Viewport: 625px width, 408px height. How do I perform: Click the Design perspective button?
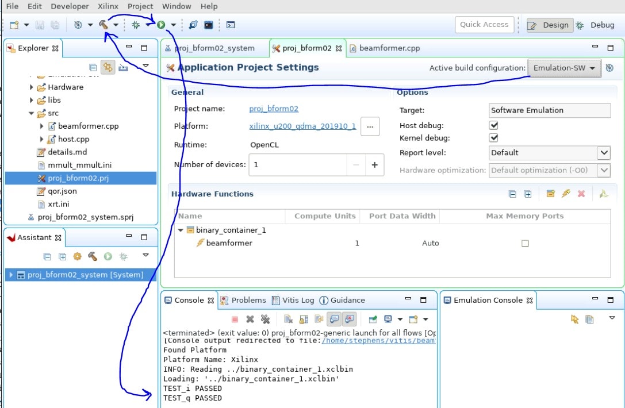click(550, 25)
